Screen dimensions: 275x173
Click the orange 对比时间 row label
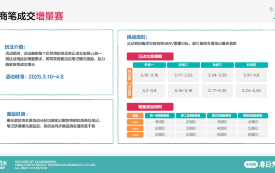[130, 91]
